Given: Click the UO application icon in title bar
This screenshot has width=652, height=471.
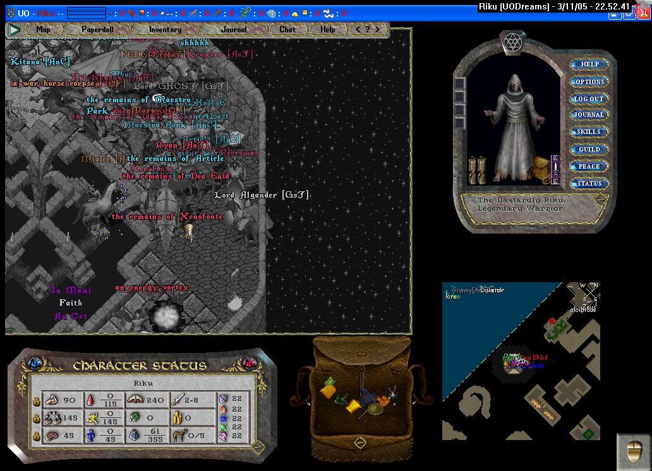Looking at the screenshot, I should click(x=11, y=13).
